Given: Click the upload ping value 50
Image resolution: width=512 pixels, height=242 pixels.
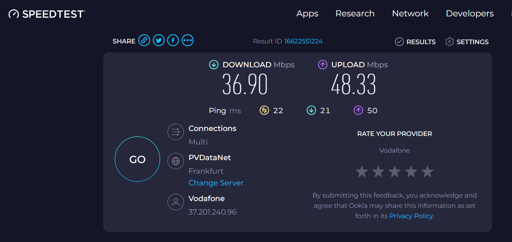Looking at the screenshot, I should (372, 110).
